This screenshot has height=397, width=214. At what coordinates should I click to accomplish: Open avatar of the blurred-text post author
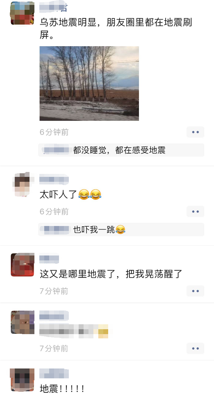23,322
